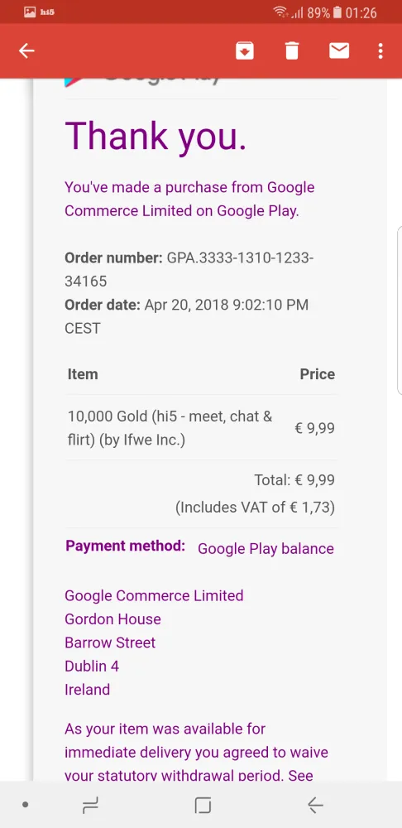Tap the Thank you heading
Image resolution: width=402 pixels, height=828 pixels.
pyautogui.click(x=156, y=137)
